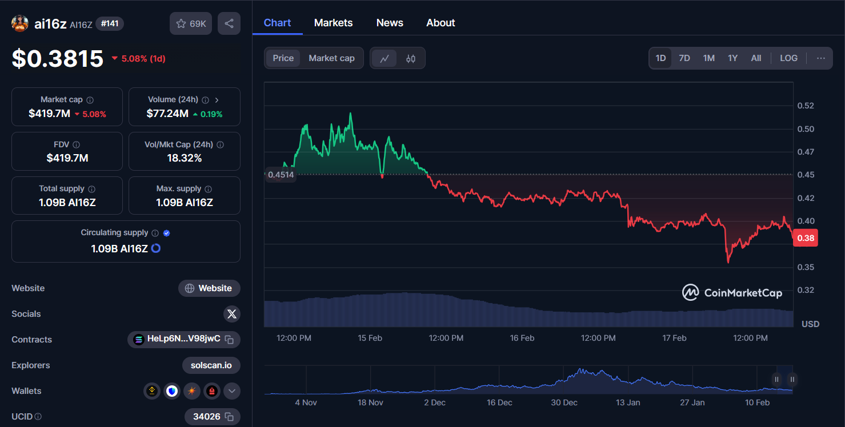Viewport: 845px width, 427px height.
Task: Open more chart options via ellipsis
Action: click(x=821, y=58)
